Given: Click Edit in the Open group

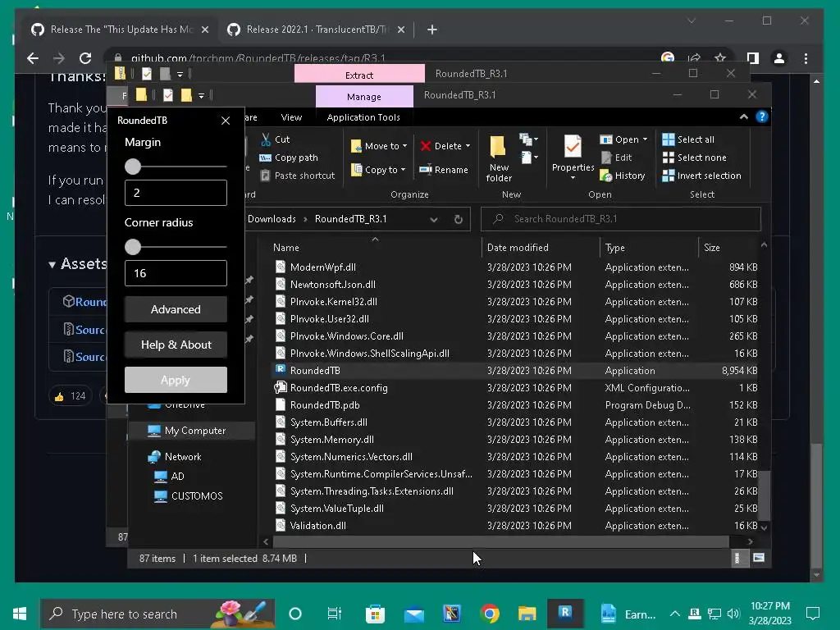Looking at the screenshot, I should (616, 157).
